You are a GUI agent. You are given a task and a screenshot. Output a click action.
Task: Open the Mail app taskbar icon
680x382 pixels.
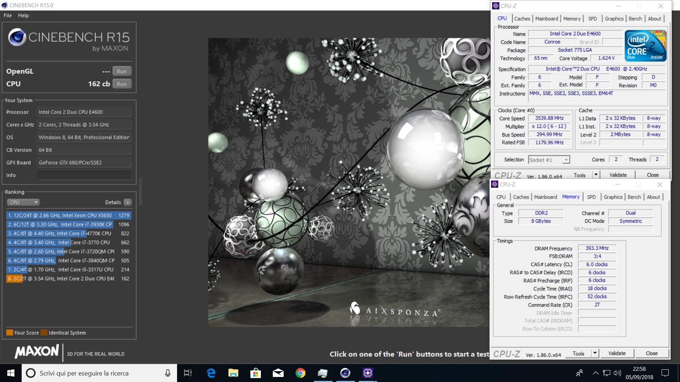[x=278, y=373]
